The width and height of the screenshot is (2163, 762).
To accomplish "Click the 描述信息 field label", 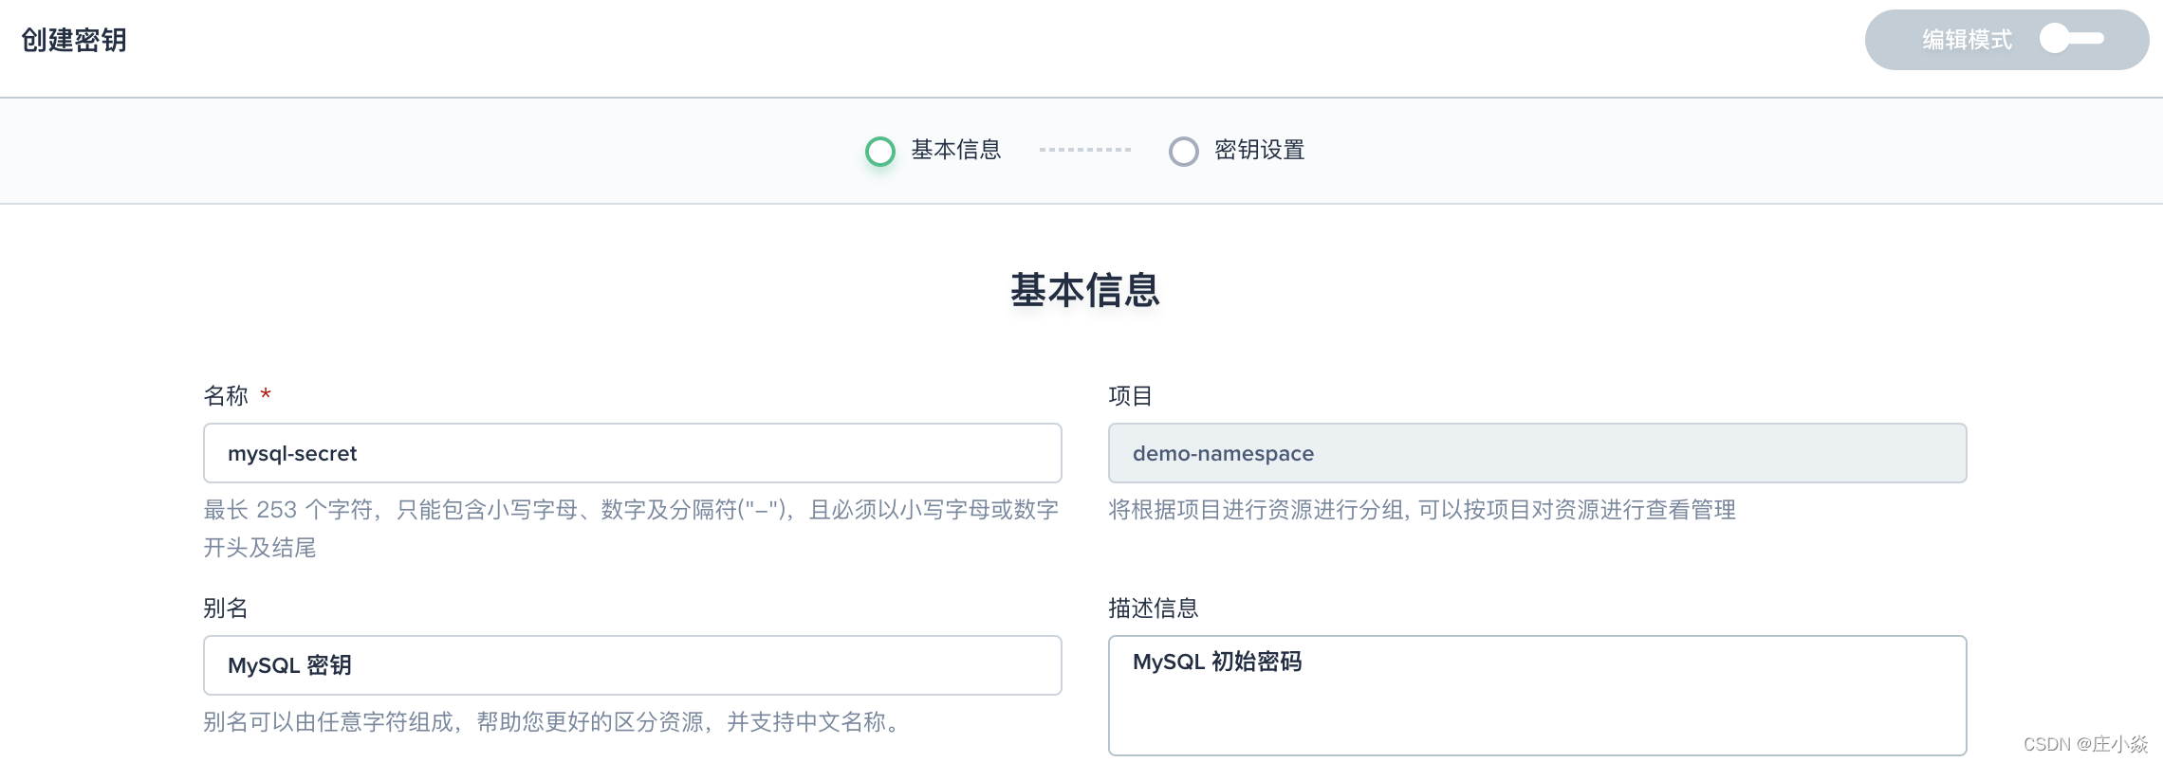I will 1154,608.
